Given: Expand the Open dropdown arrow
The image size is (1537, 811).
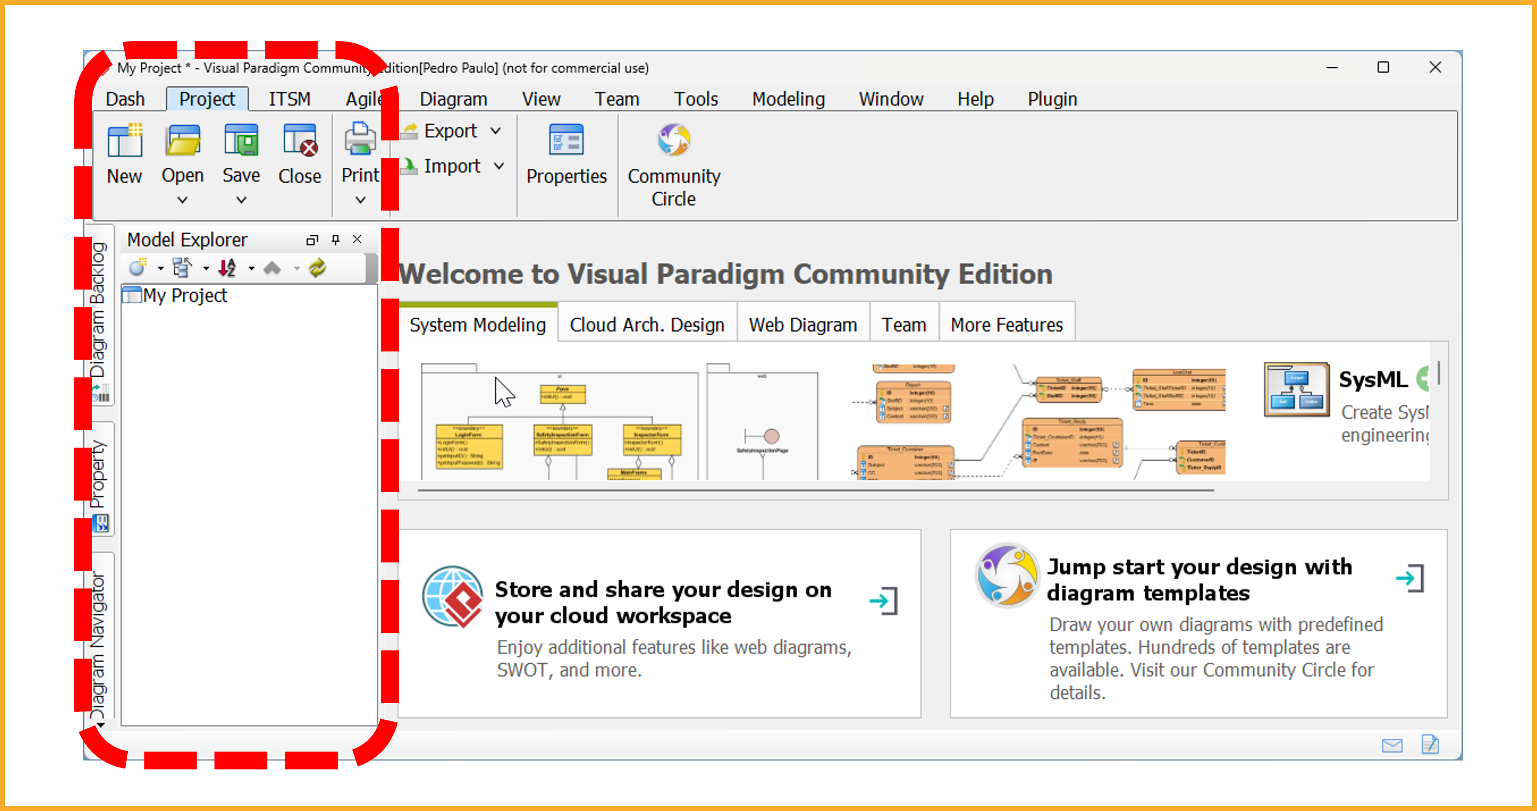Looking at the screenshot, I should click(183, 200).
